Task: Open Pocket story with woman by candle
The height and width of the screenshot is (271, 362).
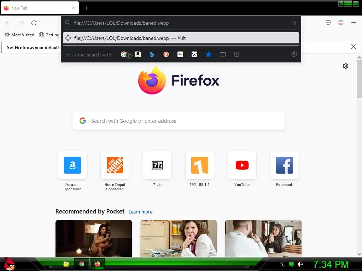Action: [x=93, y=238]
